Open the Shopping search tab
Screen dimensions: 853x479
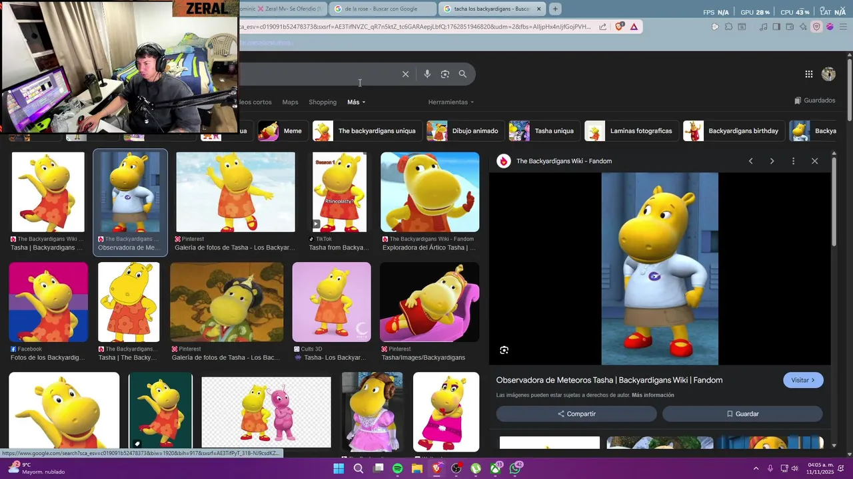(x=323, y=102)
